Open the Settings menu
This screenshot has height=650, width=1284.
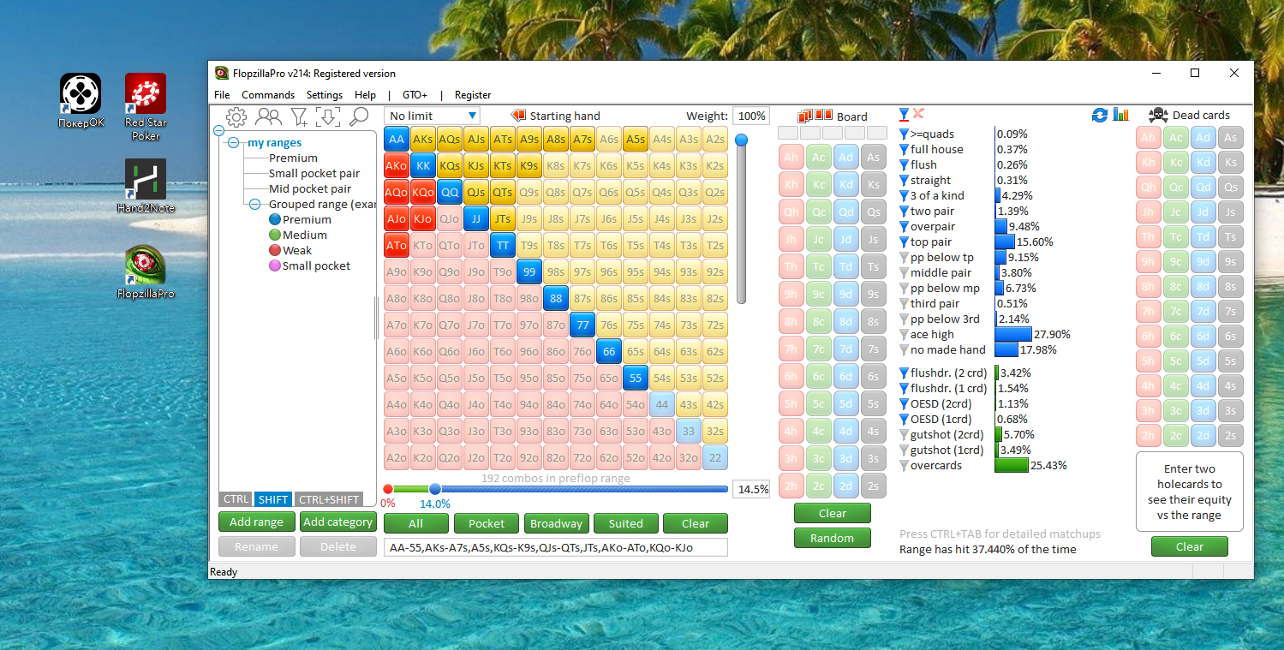[325, 95]
